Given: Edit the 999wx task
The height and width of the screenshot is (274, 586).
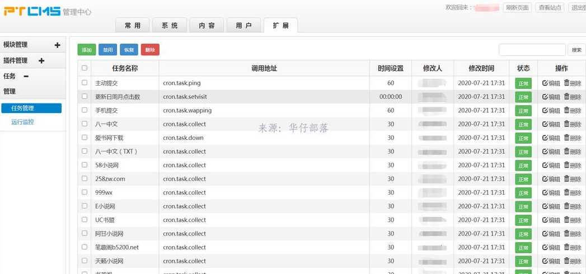Looking at the screenshot, I should click(551, 192).
